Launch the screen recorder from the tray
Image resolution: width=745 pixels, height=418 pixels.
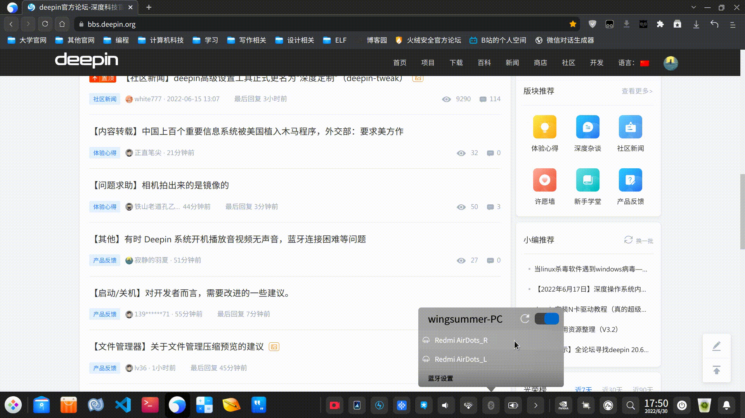tap(334, 405)
